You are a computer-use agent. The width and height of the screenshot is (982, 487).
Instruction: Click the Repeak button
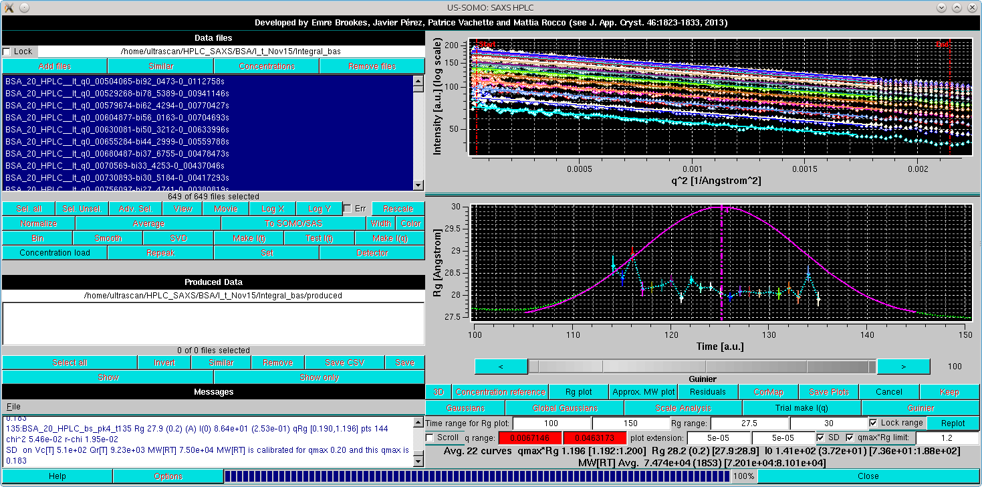click(x=160, y=253)
